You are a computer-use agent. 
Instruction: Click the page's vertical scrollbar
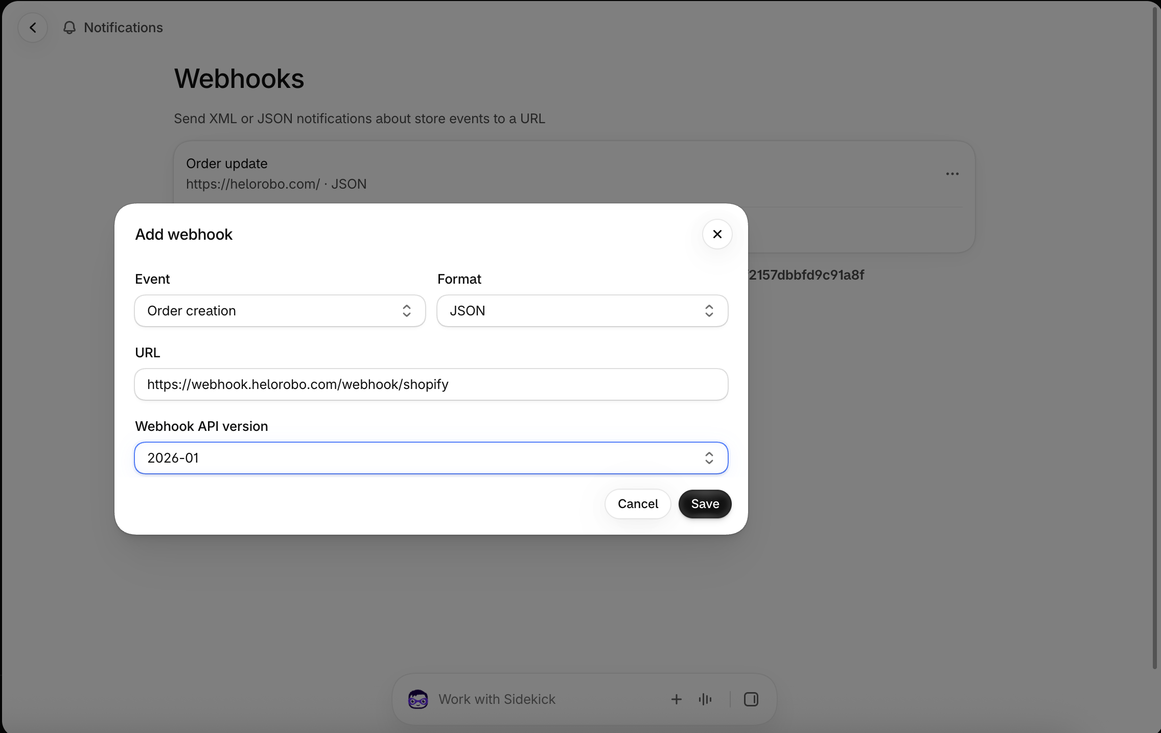tap(1154, 337)
